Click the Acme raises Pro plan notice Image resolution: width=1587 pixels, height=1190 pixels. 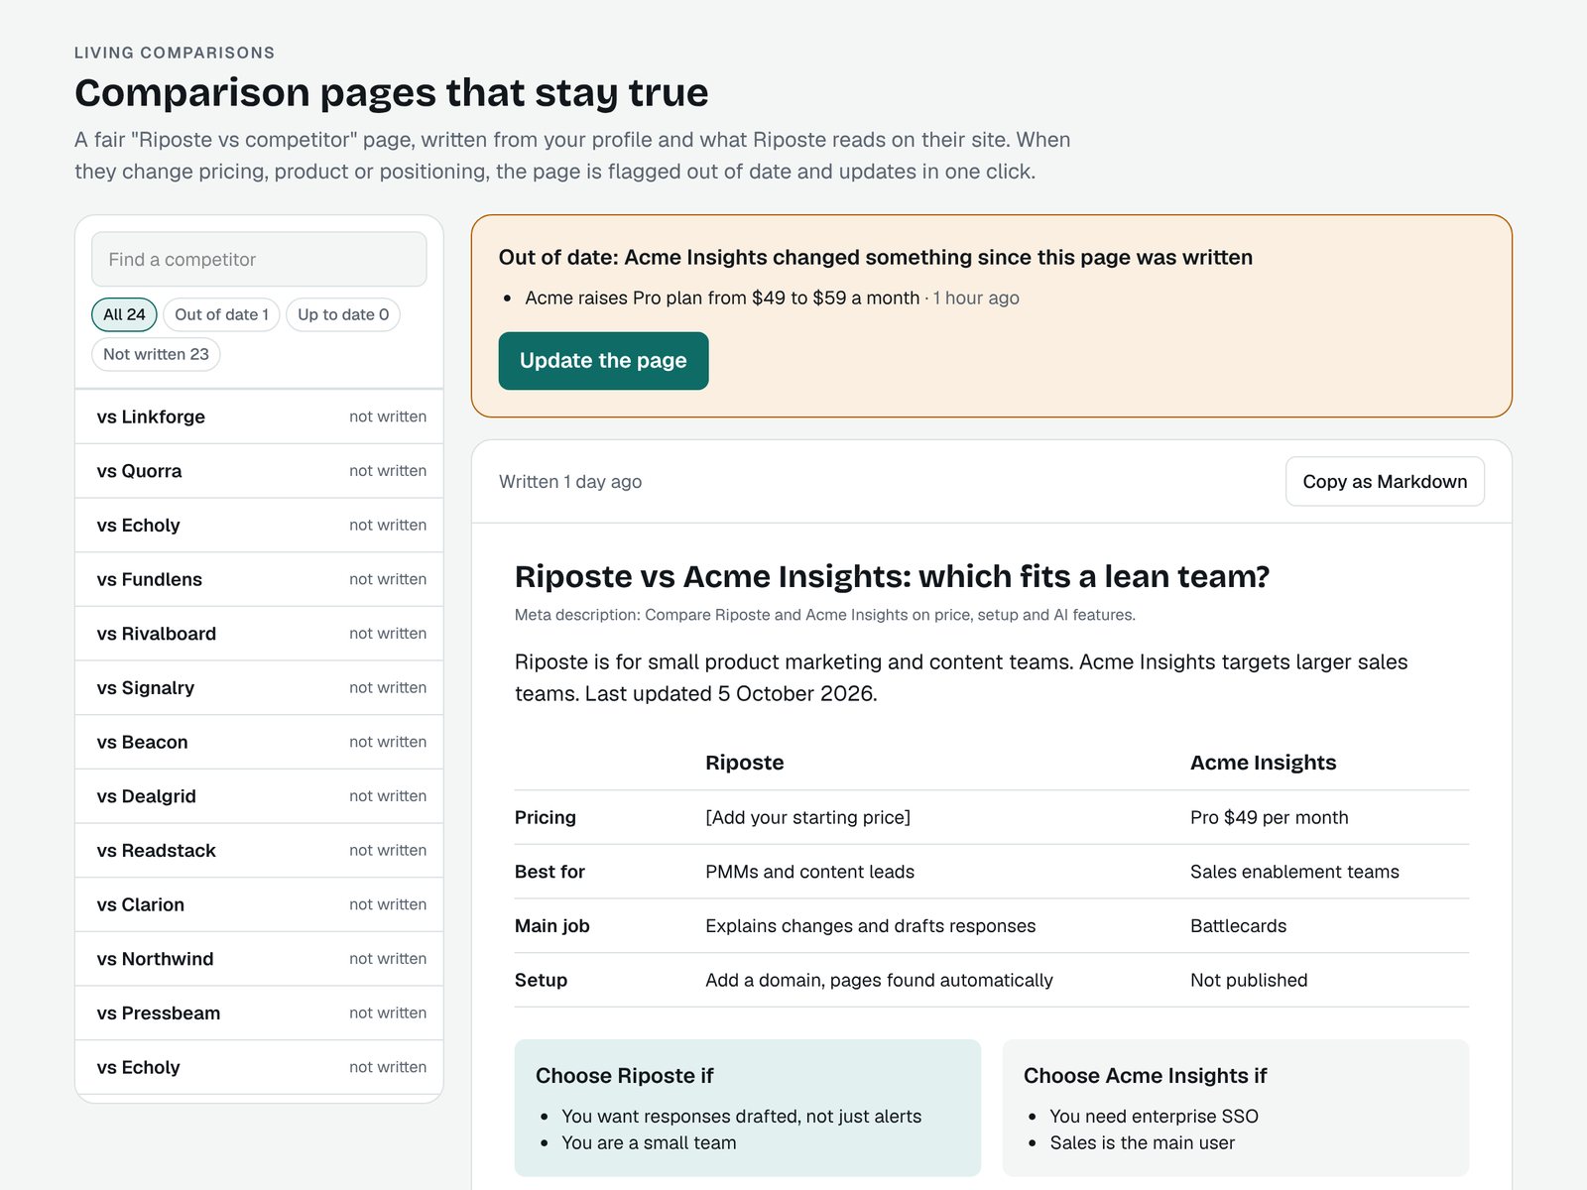point(772,297)
